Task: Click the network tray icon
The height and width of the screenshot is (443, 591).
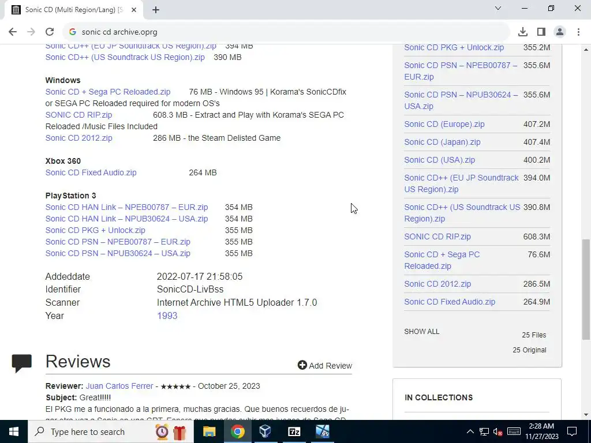Action: 484,431
